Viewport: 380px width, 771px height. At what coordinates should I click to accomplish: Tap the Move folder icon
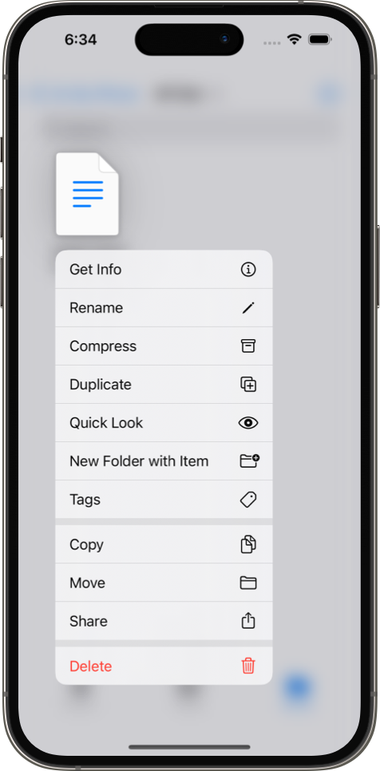(248, 583)
